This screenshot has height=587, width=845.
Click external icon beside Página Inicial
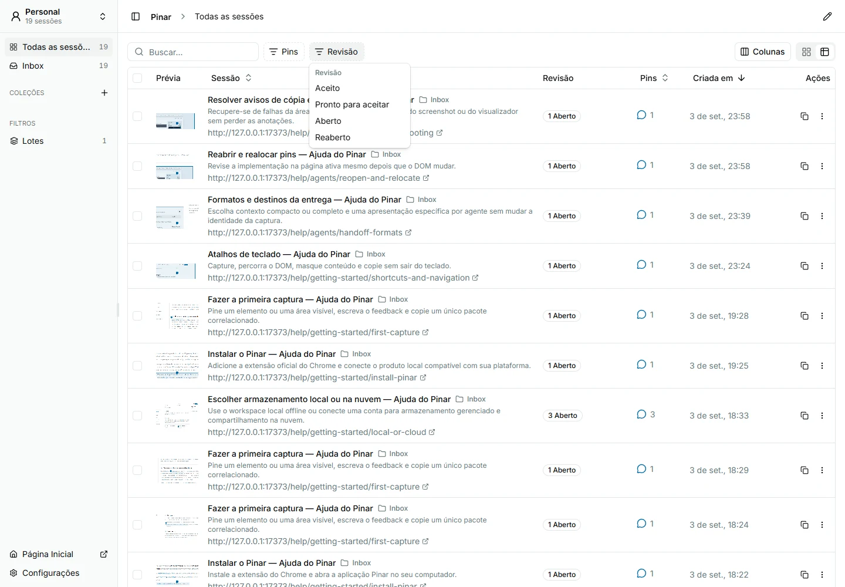(x=104, y=554)
